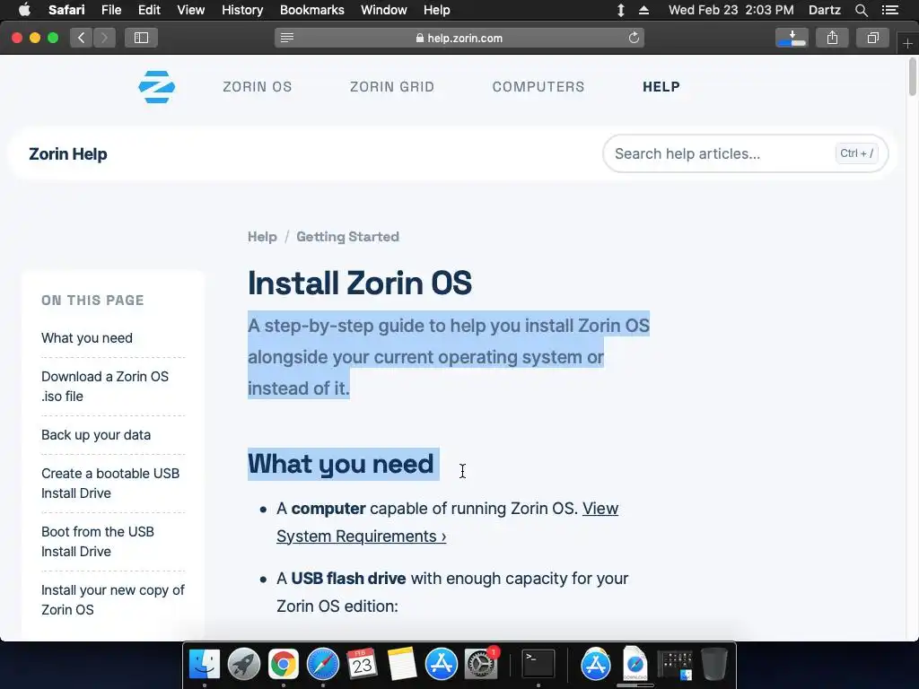Viewport: 919px width, 689px height.
Task: Open Reader view icon in address bar
Action: 286,38
